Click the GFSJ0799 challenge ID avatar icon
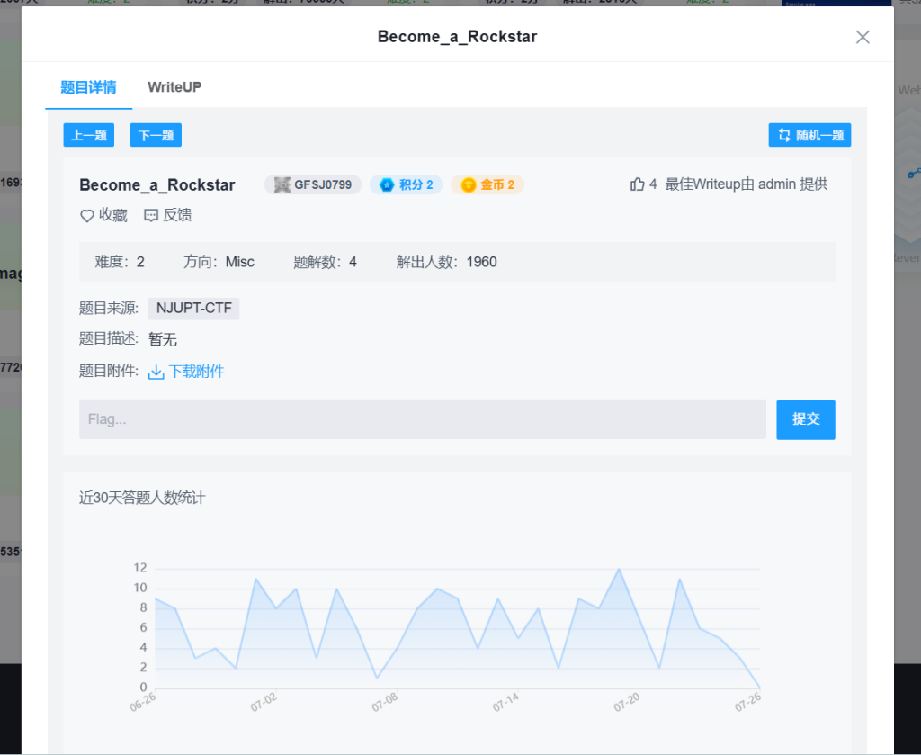The width and height of the screenshot is (921, 755). 282,185
